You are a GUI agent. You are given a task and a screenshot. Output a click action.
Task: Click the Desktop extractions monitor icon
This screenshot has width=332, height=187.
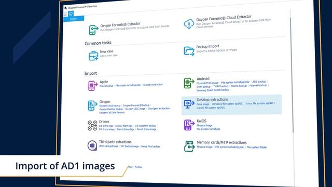tap(189, 104)
